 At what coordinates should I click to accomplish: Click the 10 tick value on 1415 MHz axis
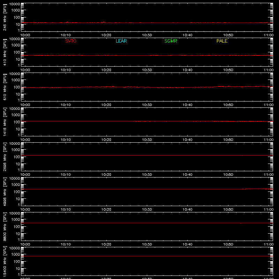coord(18,129)
